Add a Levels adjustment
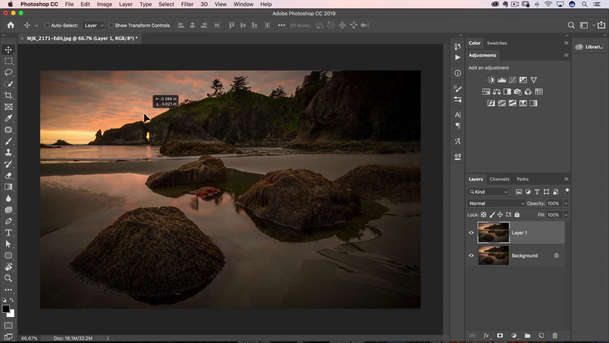This screenshot has height=343, width=609. click(x=502, y=80)
